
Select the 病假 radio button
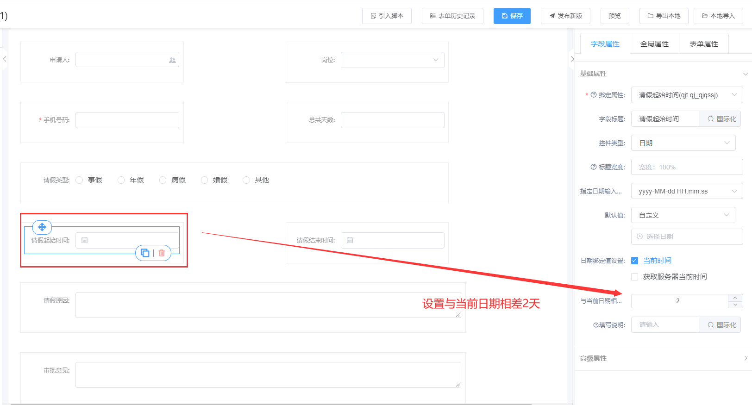(163, 180)
